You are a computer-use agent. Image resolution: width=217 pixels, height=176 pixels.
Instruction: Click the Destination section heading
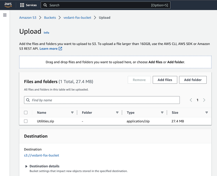pyautogui.click(x=36, y=136)
